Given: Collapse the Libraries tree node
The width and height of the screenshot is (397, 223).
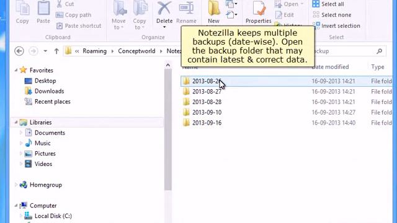Looking at the screenshot, I should pos(16,123).
